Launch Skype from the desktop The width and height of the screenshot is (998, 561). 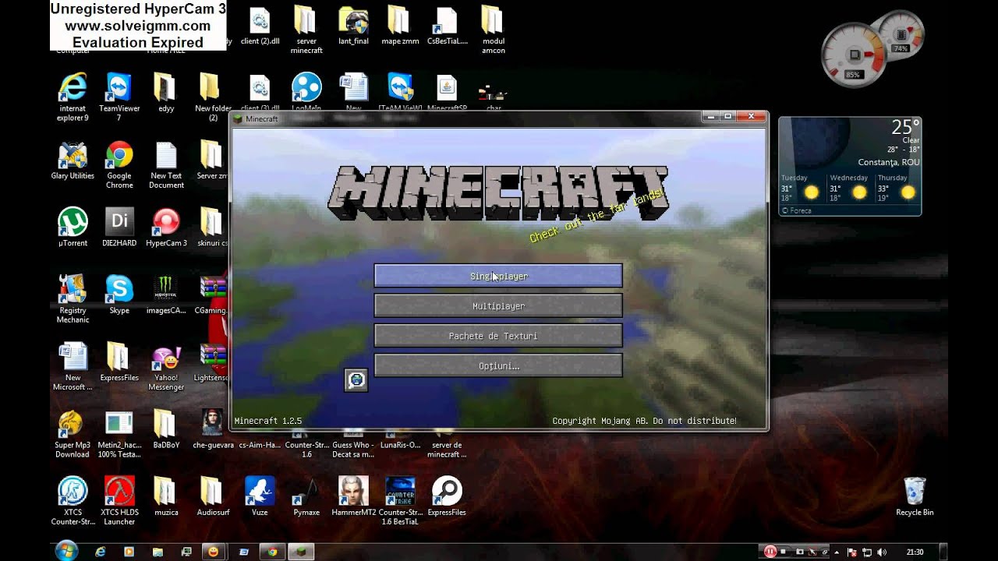pos(119,295)
